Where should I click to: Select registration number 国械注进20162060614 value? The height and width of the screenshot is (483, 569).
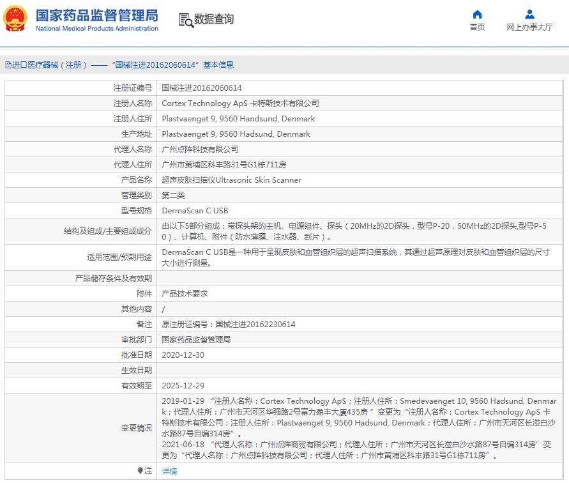tap(201, 88)
